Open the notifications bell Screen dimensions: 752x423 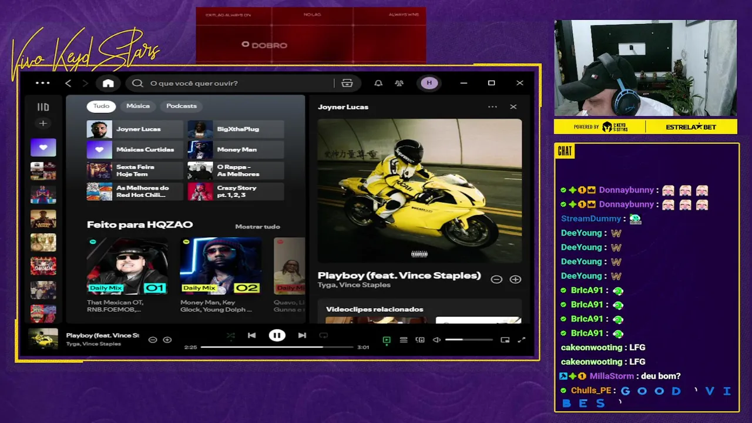click(378, 83)
